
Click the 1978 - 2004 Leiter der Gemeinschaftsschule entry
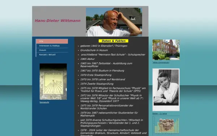[x=114, y=132]
